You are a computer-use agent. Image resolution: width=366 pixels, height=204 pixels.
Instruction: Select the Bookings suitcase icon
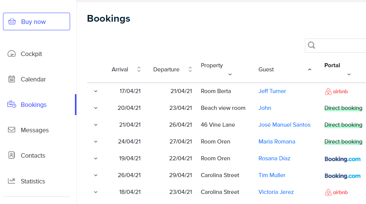(12, 104)
